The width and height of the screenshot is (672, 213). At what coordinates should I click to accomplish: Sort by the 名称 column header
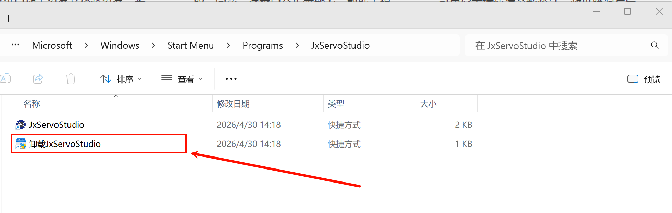[x=32, y=104]
